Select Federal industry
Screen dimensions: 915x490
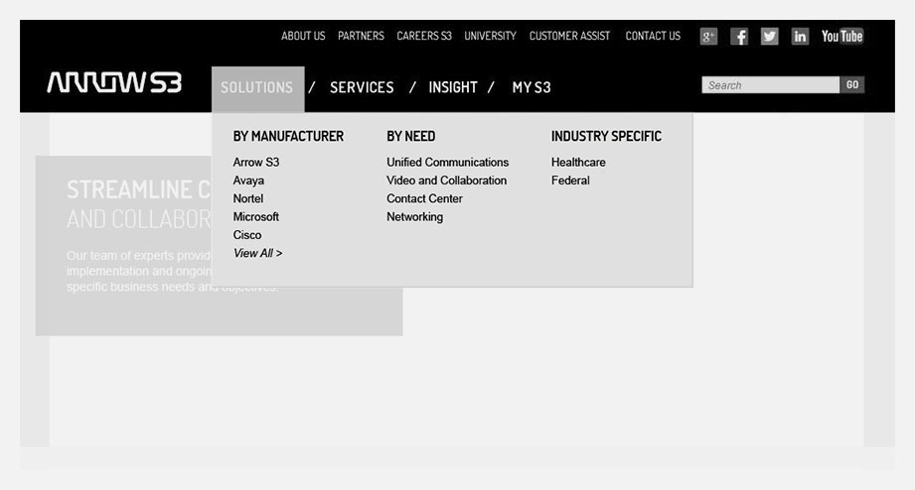(570, 181)
